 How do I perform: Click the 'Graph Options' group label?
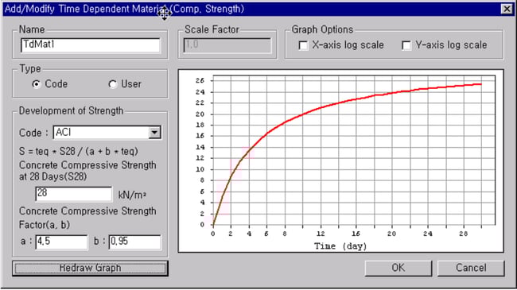pos(322,29)
